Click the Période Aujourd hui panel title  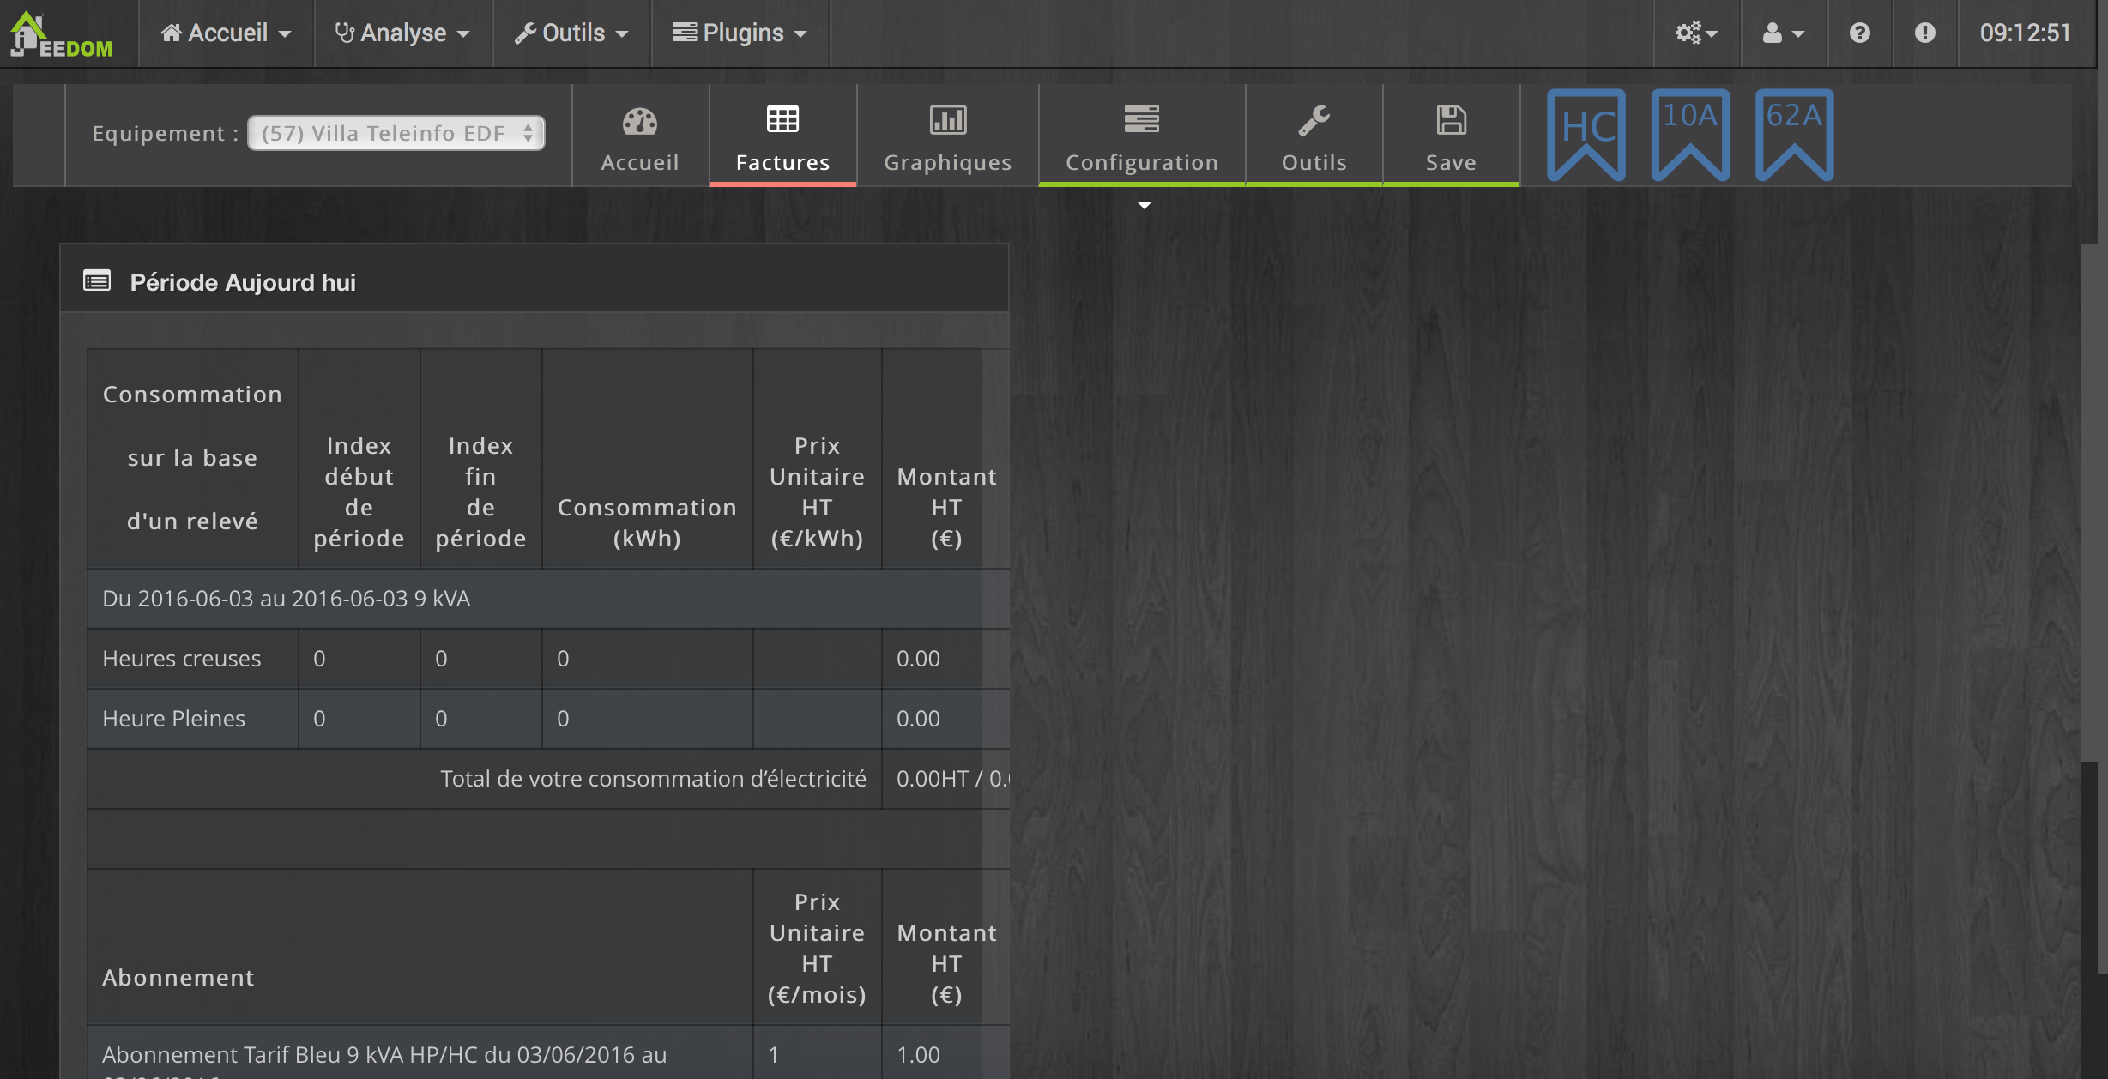click(243, 282)
